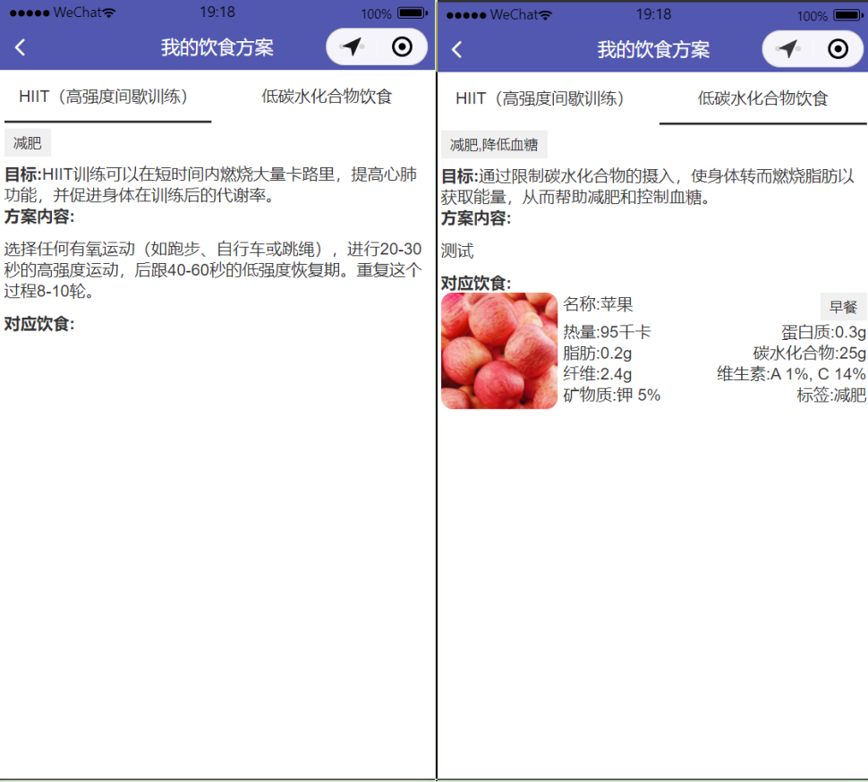Switch to 低碳水化合物饮食 tab on left screen
The image size is (868, 782).
pyautogui.click(x=327, y=97)
